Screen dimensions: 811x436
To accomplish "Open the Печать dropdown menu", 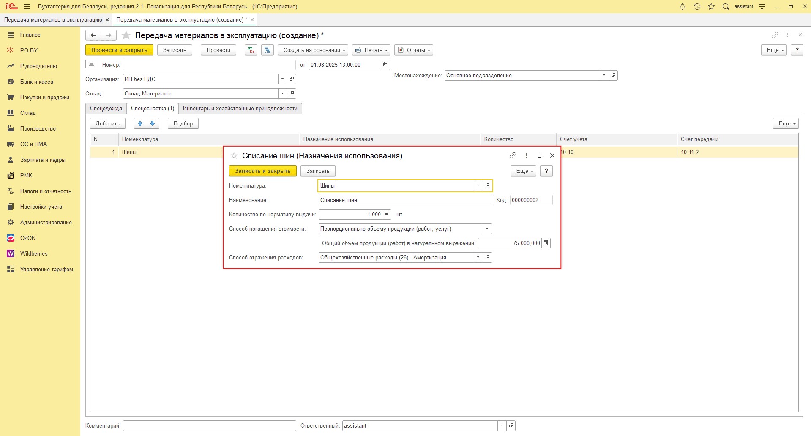I will [x=371, y=50].
